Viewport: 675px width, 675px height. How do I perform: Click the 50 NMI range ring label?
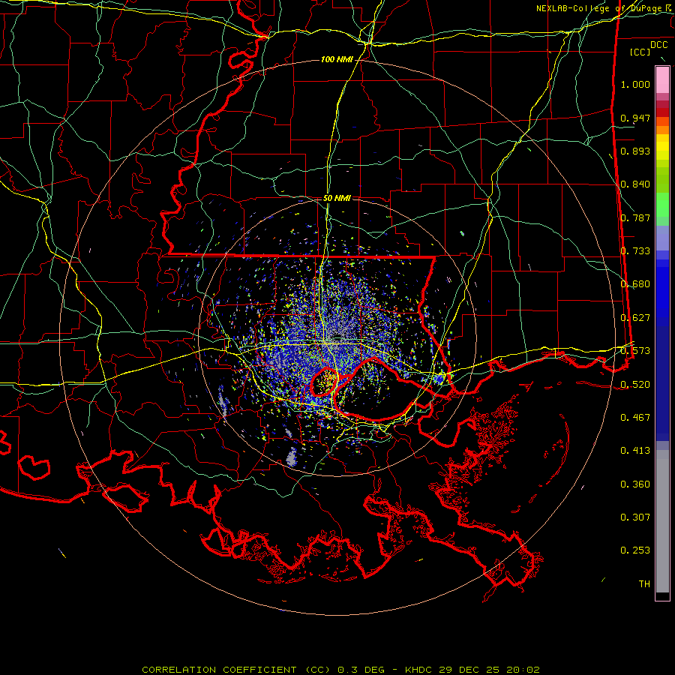(337, 199)
